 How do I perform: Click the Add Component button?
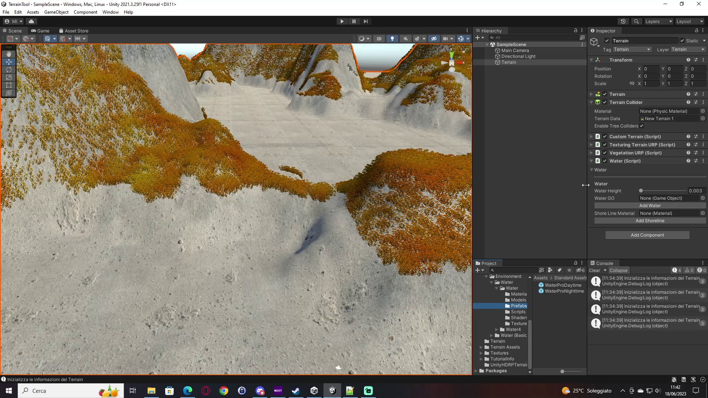(x=648, y=235)
